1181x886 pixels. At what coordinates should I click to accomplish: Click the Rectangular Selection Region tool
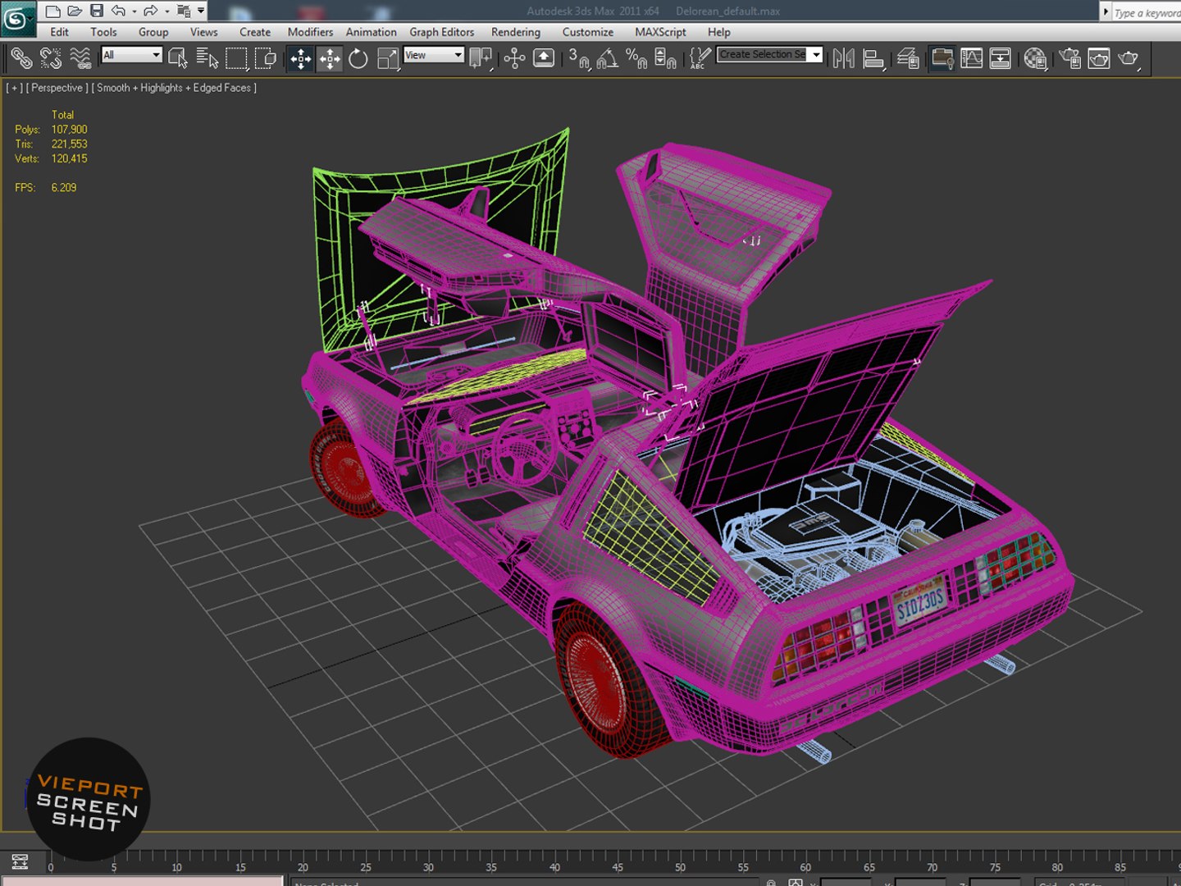(x=237, y=58)
